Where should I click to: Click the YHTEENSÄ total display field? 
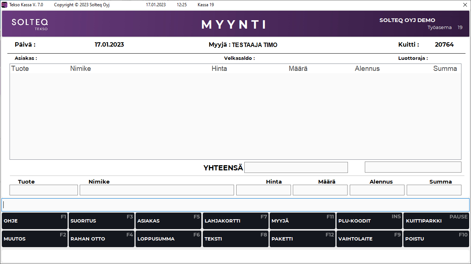tap(296, 167)
